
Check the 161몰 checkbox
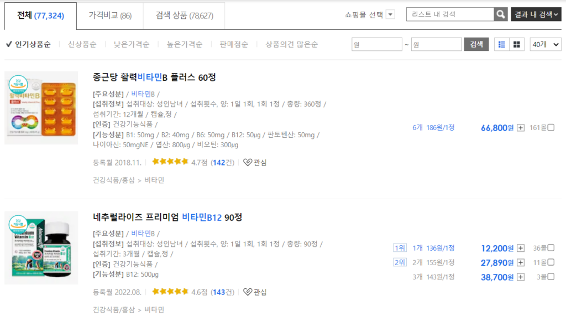click(x=551, y=127)
